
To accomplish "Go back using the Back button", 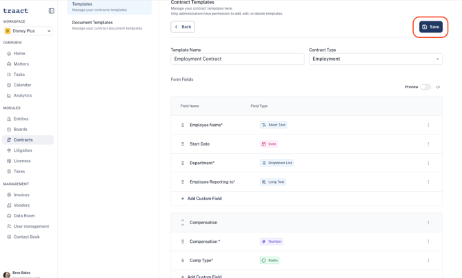I will [183, 27].
